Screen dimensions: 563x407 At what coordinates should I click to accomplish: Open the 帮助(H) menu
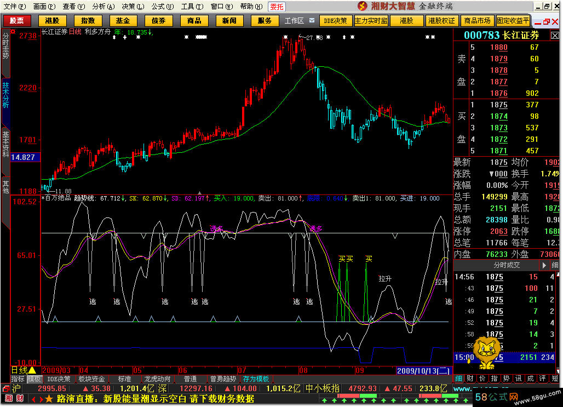[x=251, y=7]
